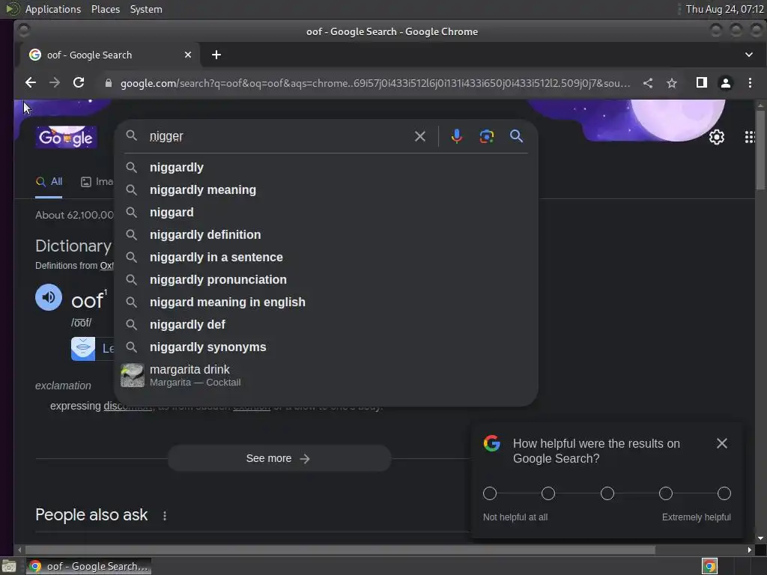Click the 'Dictionary' heading
The image size is (767, 575).
pyautogui.click(x=73, y=246)
